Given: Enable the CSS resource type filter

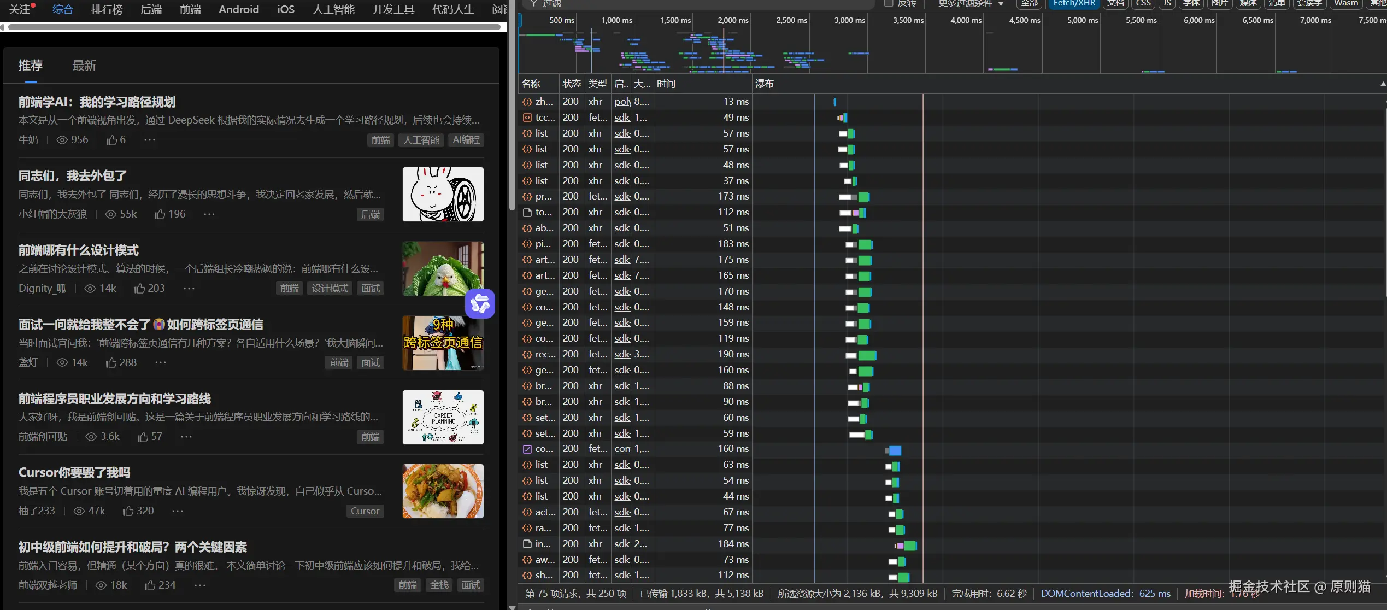Looking at the screenshot, I should coord(1143,3).
